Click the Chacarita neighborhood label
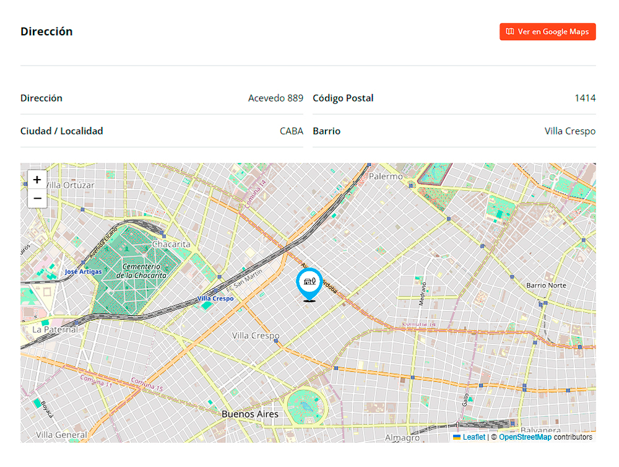This screenshot has width=619, height=467. (171, 244)
